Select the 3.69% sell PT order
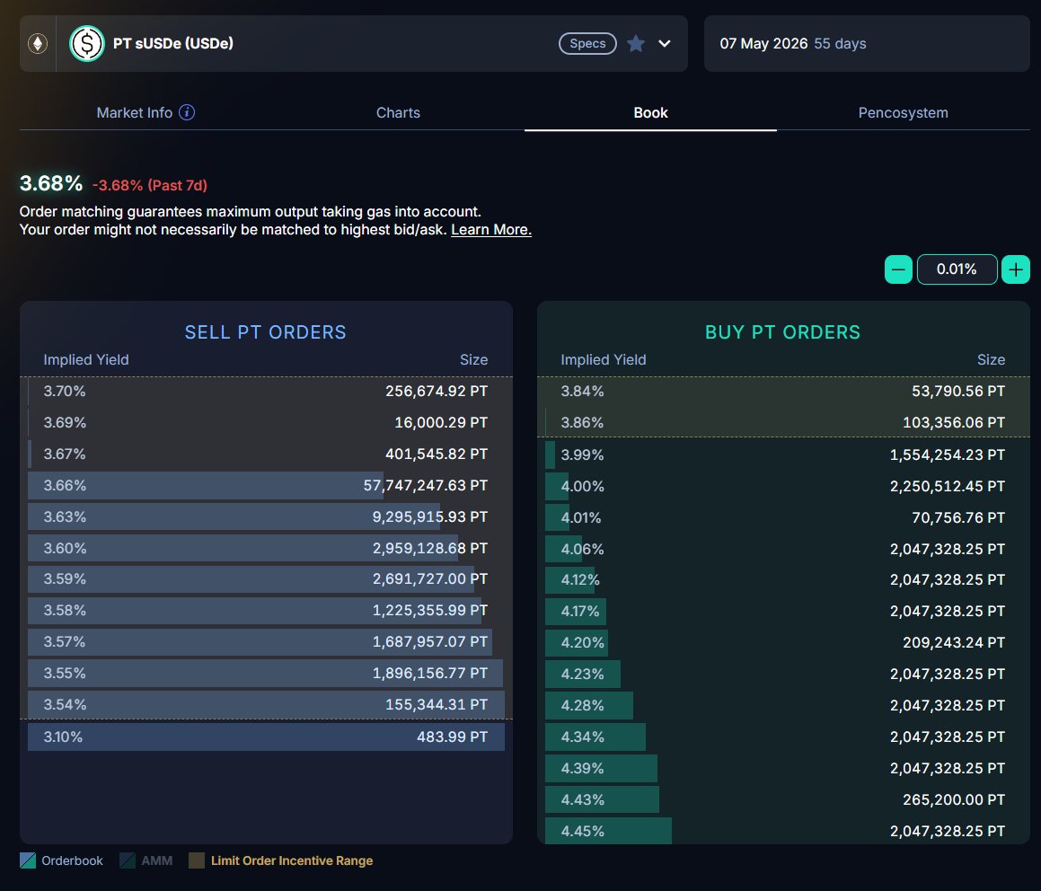The width and height of the screenshot is (1041, 891). 266,422
